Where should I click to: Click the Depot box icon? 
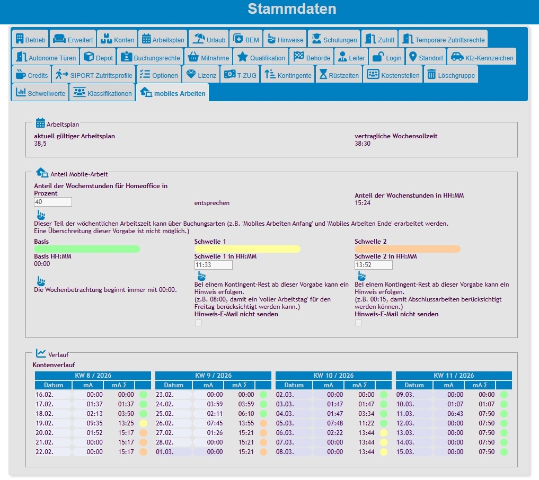[x=89, y=57]
